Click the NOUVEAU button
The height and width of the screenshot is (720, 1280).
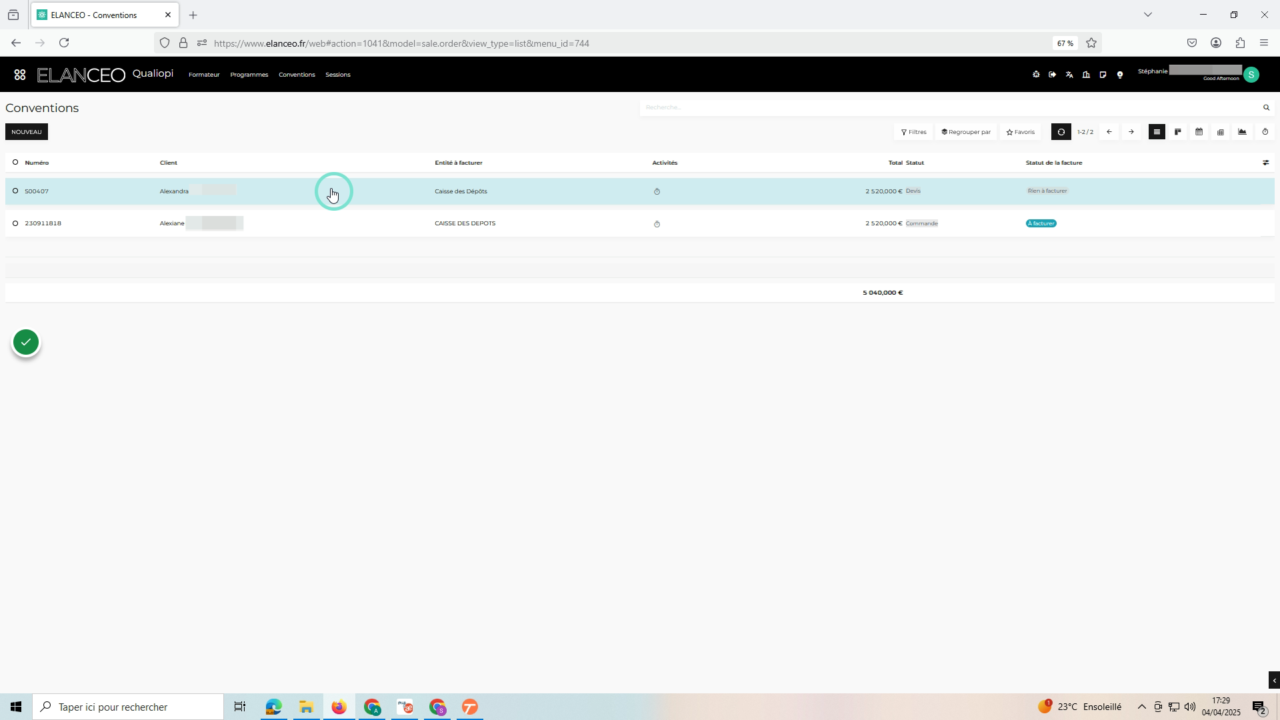(x=27, y=132)
